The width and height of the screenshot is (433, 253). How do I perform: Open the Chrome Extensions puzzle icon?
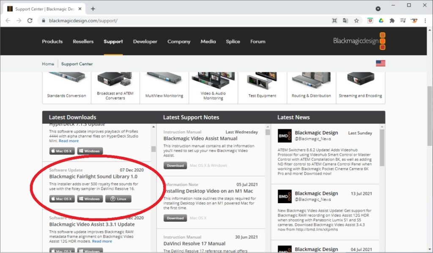click(392, 20)
